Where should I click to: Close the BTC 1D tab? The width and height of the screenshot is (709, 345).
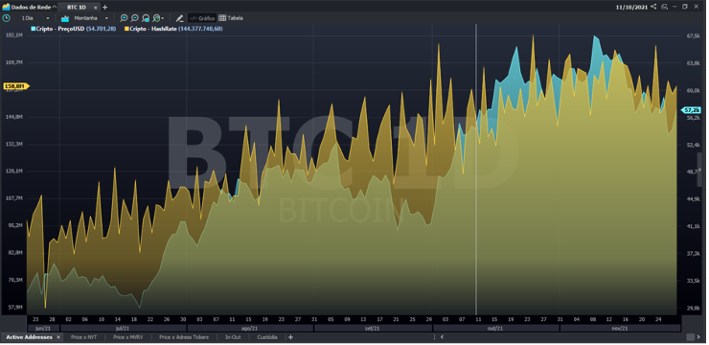pyautogui.click(x=96, y=8)
